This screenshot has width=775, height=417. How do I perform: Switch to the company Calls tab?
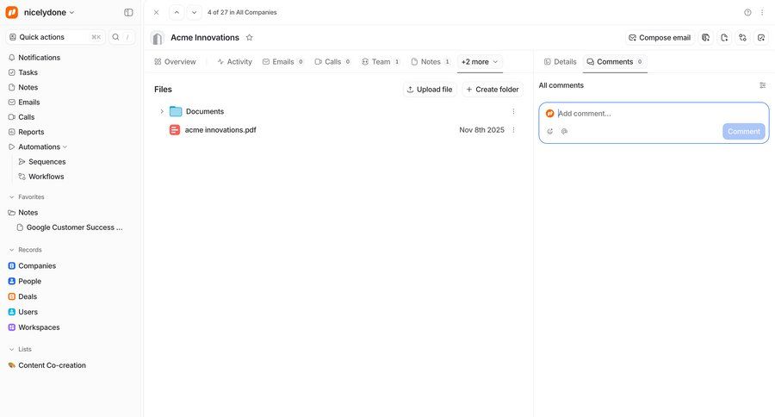coord(332,62)
